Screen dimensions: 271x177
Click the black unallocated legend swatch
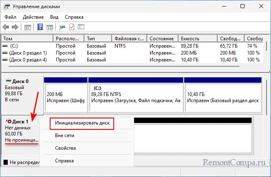(6, 162)
